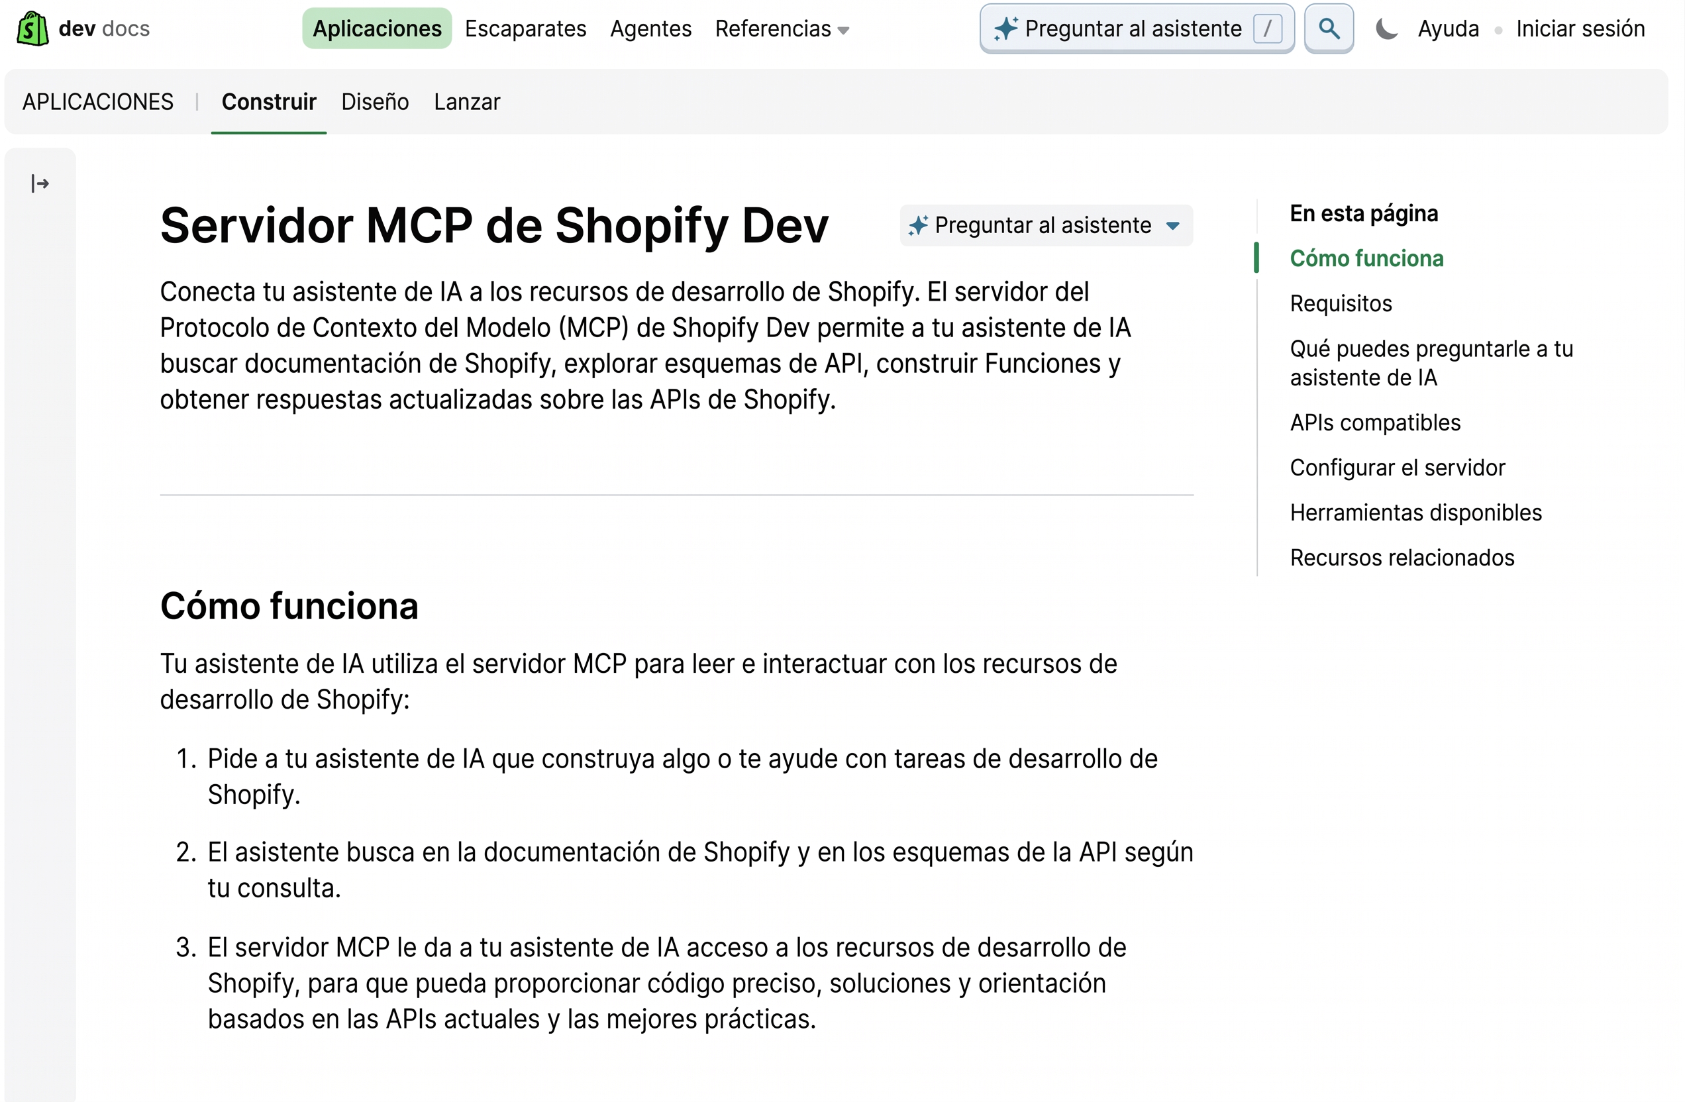Click list item starting 'El servidor MCP le da'

coord(667,983)
